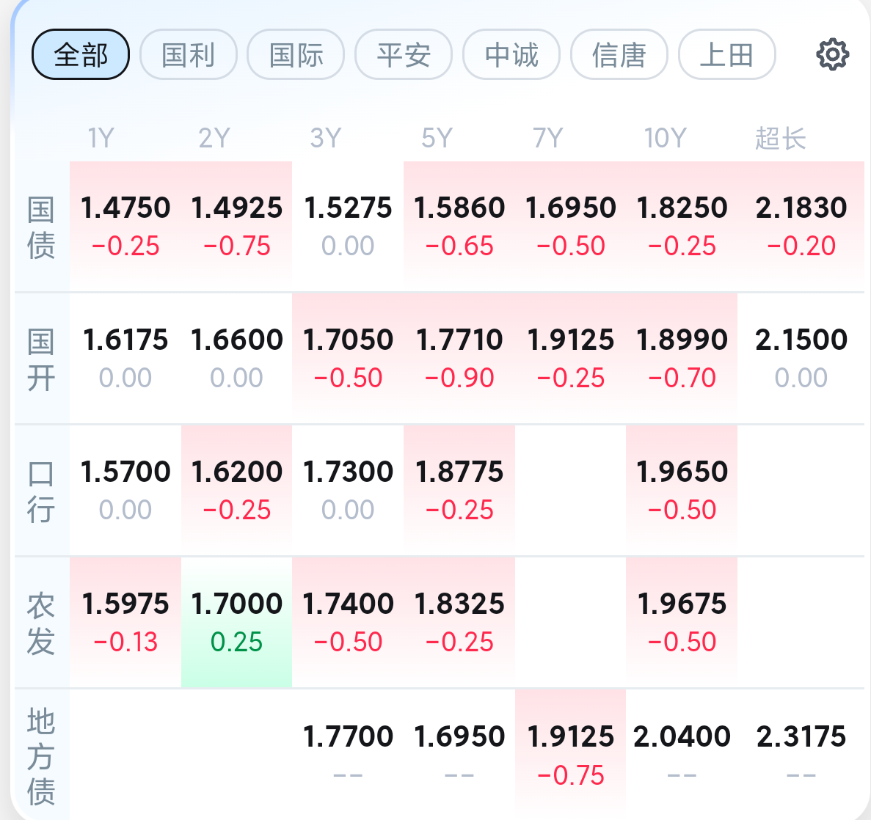Click 国开 10Y yield 1.8990

[682, 358]
